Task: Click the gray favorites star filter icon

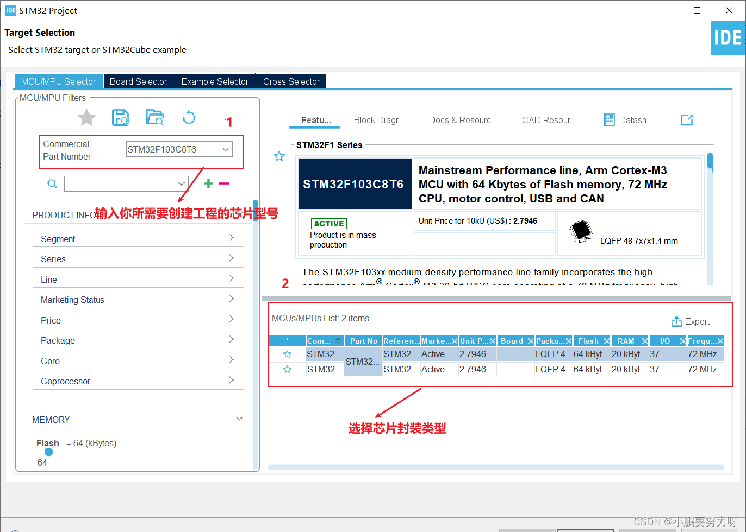Action: [86, 117]
